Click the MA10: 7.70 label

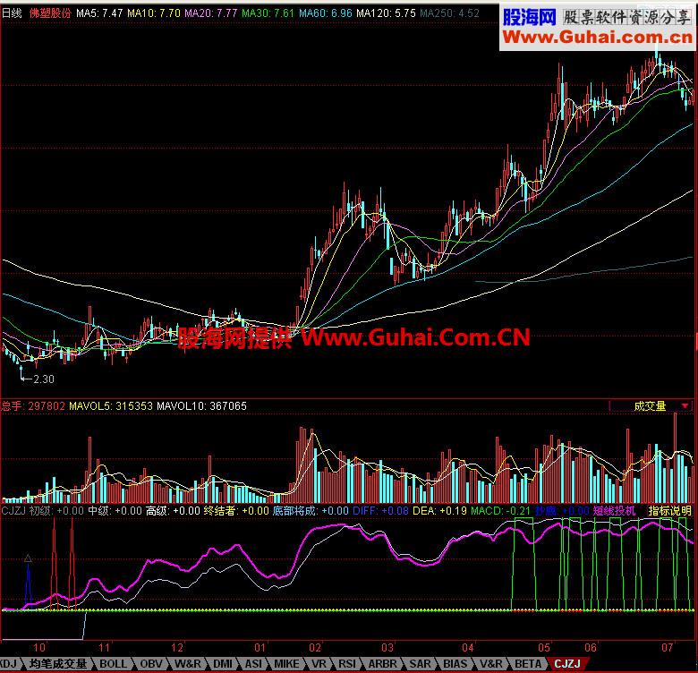(x=154, y=13)
